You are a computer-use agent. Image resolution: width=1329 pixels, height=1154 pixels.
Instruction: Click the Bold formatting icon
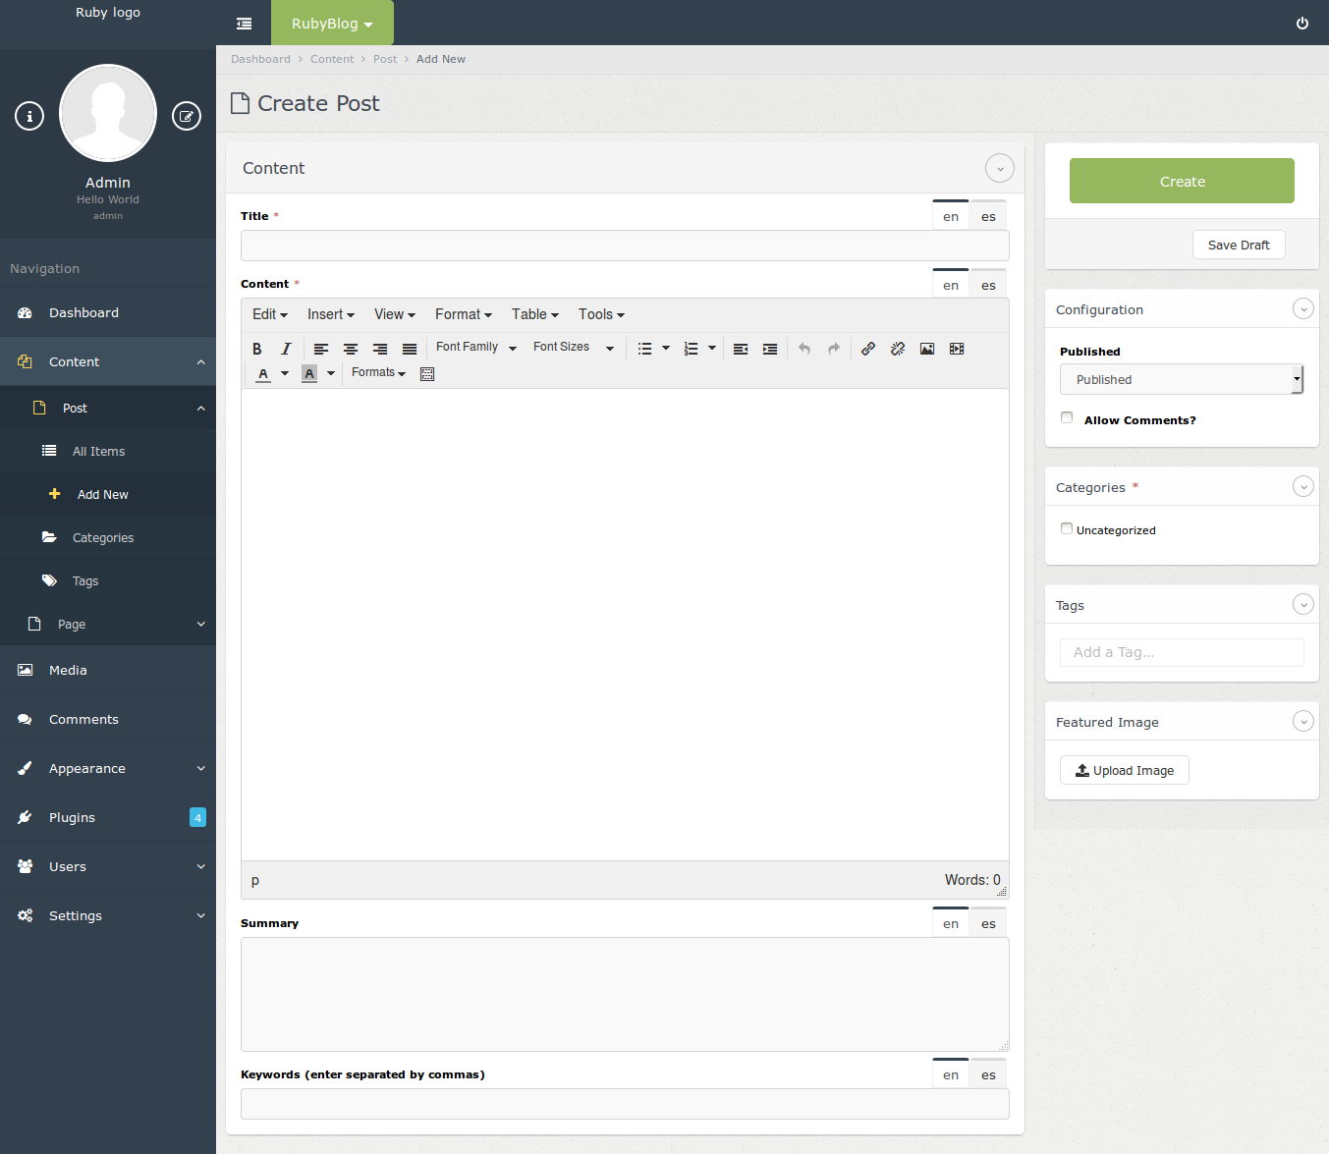coord(257,349)
